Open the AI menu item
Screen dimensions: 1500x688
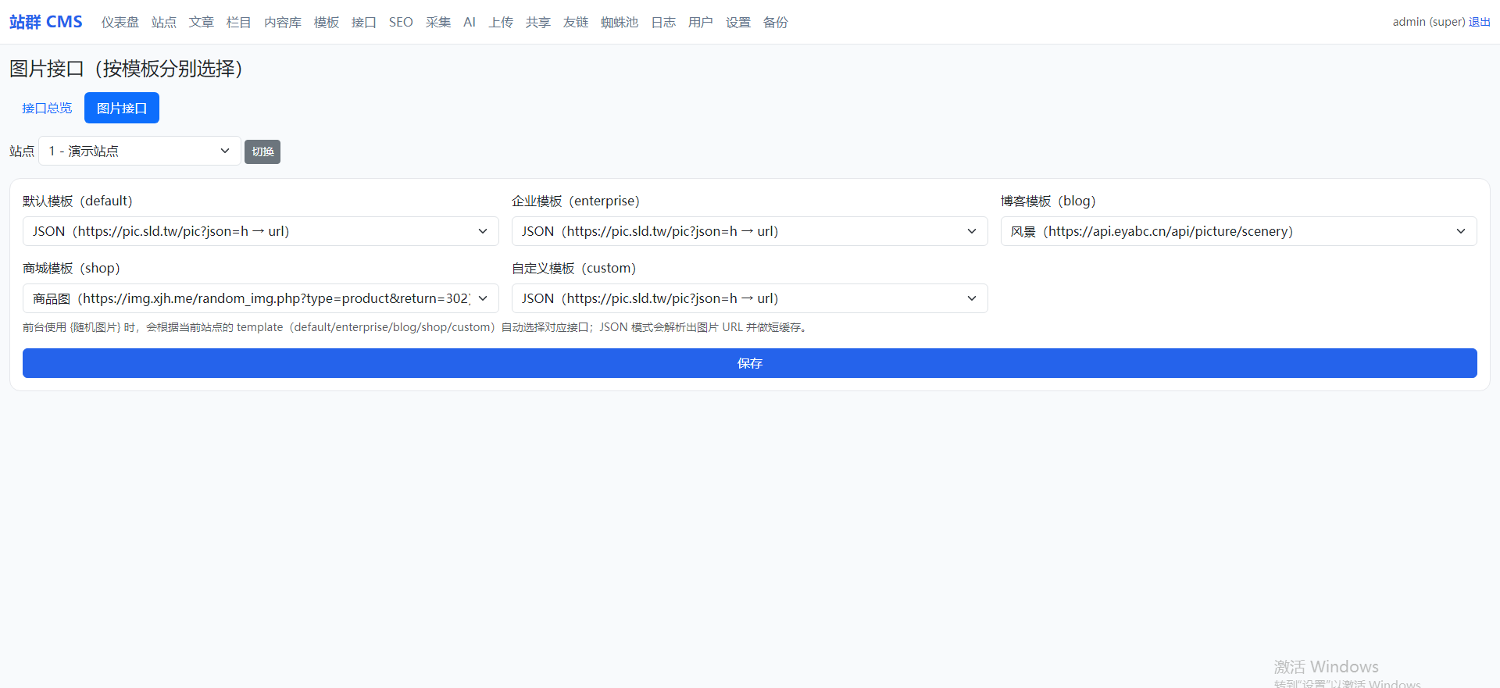pos(470,23)
